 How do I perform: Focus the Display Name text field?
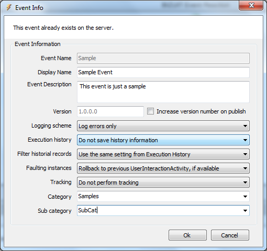click(163, 72)
